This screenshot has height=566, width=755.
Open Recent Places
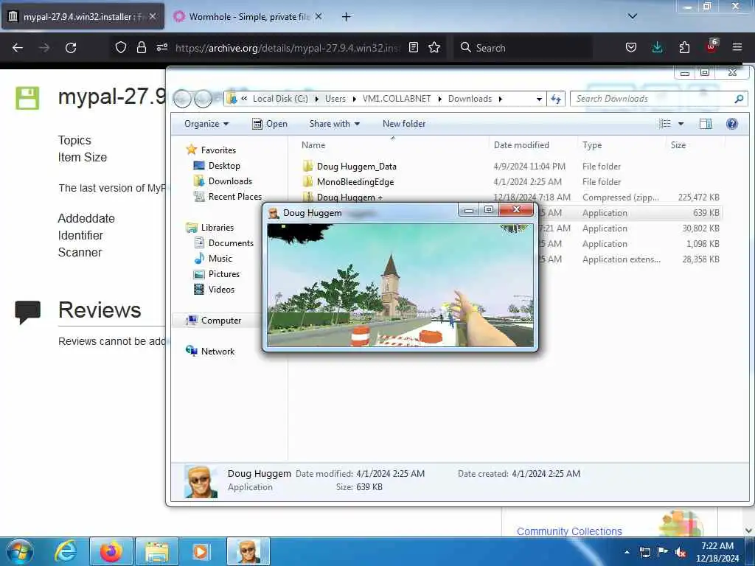click(234, 196)
